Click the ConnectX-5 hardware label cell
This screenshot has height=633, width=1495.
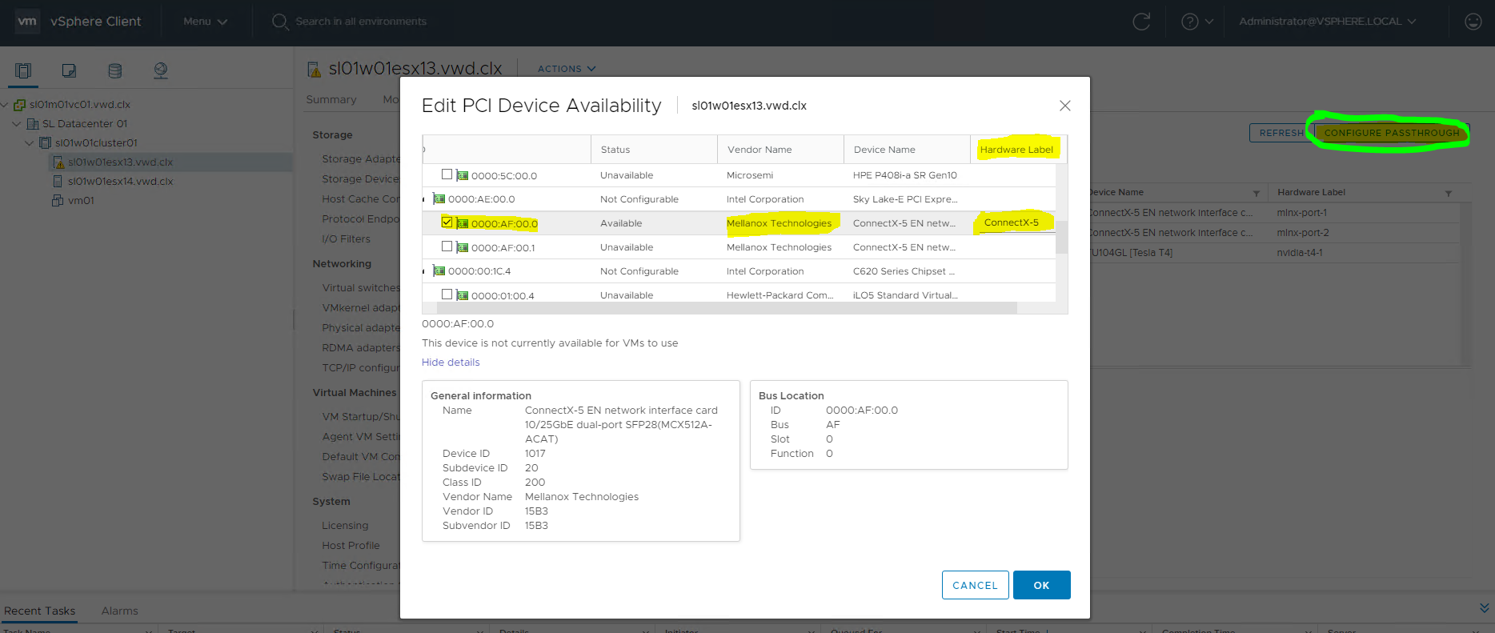click(x=1012, y=222)
